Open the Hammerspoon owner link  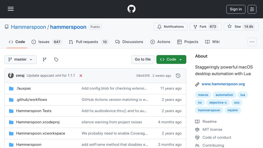tap(28, 27)
